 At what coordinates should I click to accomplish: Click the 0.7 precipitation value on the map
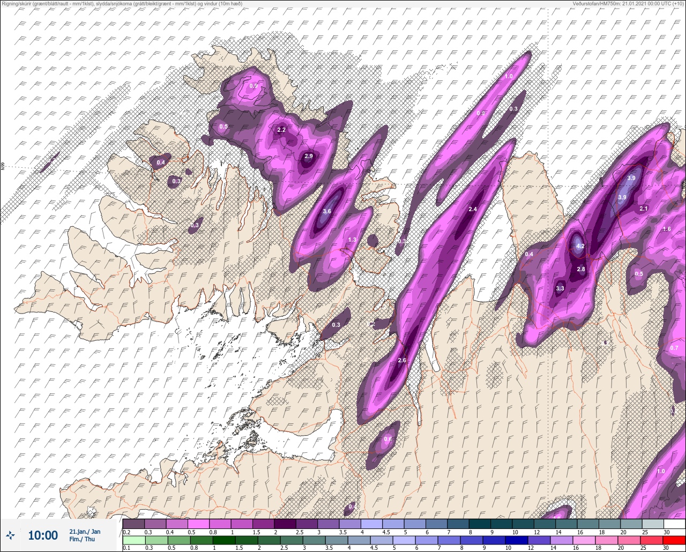674,348
